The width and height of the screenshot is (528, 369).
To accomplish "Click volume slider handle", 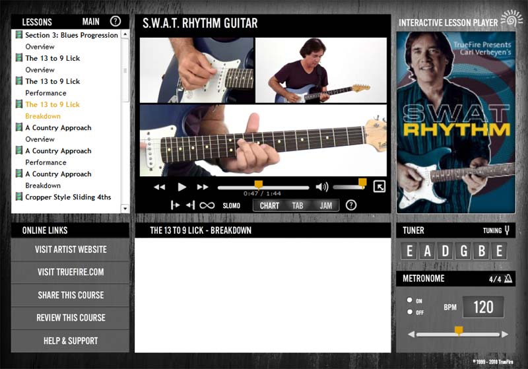I will pyautogui.click(x=362, y=183).
